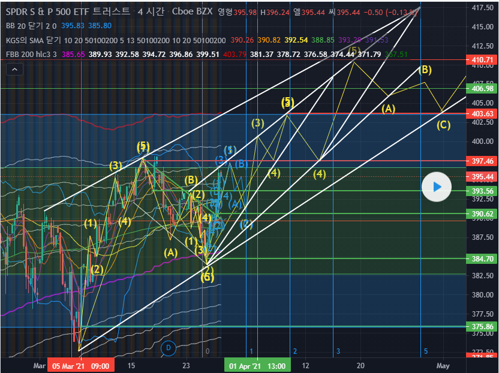The width and height of the screenshot is (499, 373).
Task: Click the SPDR S&P 500 ETF symbol title
Action: (67, 11)
